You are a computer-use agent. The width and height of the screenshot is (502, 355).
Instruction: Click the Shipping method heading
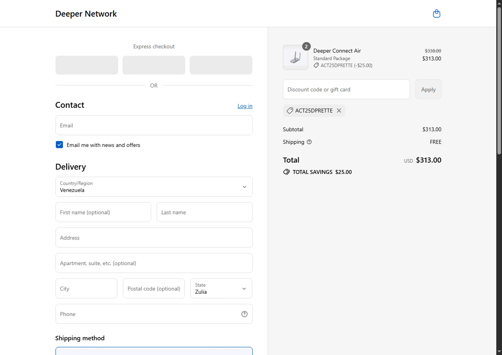[x=80, y=338]
